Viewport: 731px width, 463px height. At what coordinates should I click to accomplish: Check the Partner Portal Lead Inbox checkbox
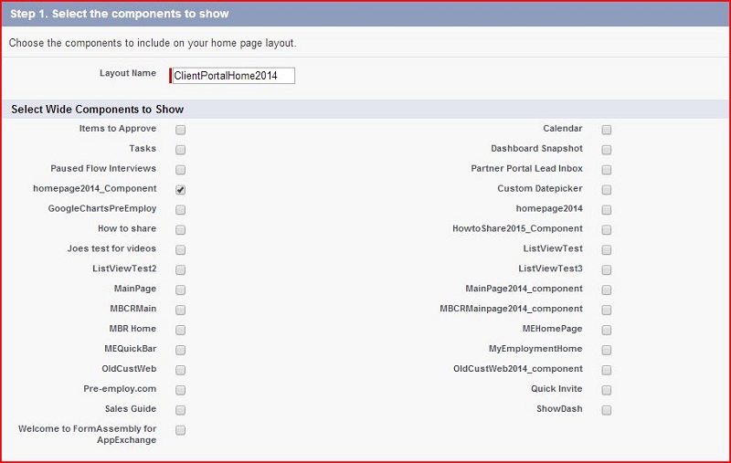[x=607, y=170]
